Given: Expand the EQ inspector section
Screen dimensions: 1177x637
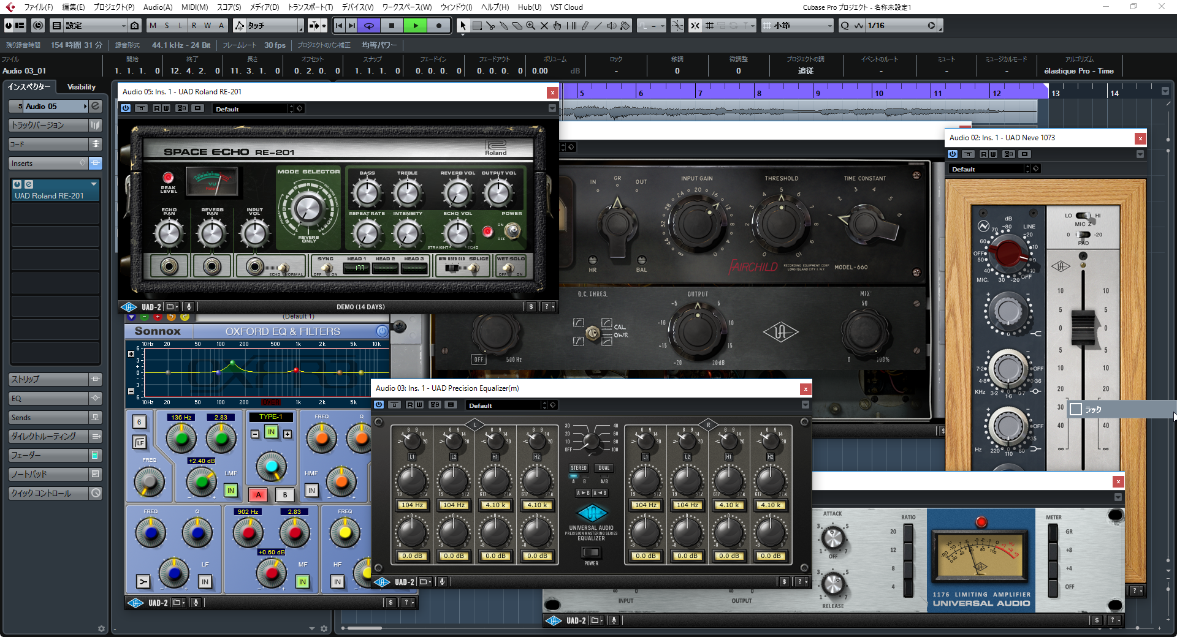Looking at the screenshot, I should pyautogui.click(x=49, y=398).
